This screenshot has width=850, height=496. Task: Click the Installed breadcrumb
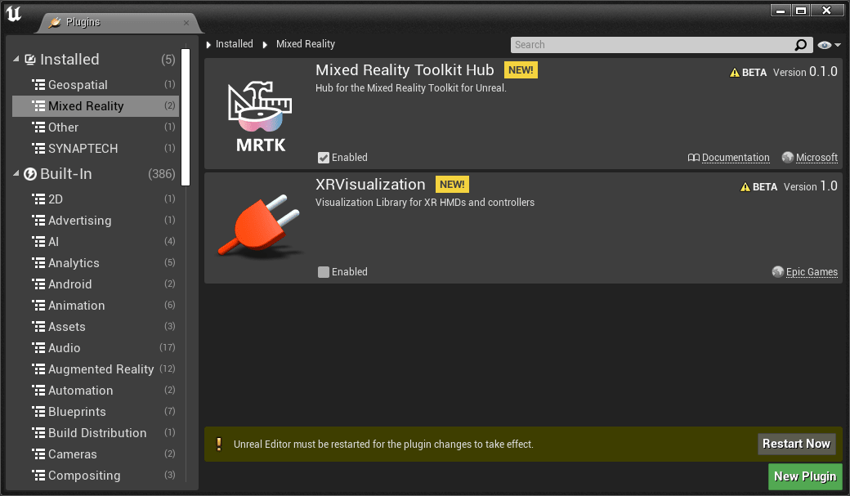pos(235,44)
